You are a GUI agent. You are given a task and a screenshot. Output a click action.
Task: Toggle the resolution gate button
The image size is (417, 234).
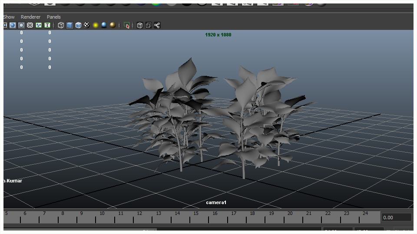pyautogui.click(x=13, y=25)
